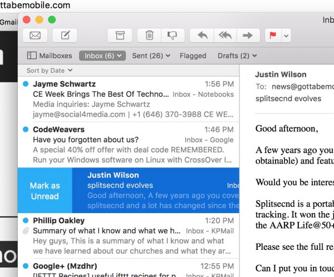
Task: Open the Inbox (6) dropdown
Action: pos(102,56)
